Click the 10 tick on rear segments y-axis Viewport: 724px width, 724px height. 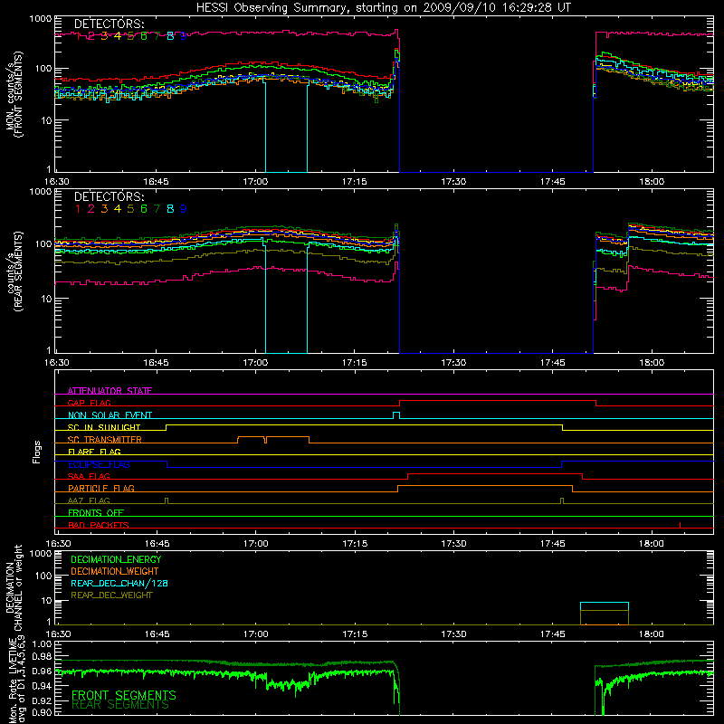coord(46,299)
